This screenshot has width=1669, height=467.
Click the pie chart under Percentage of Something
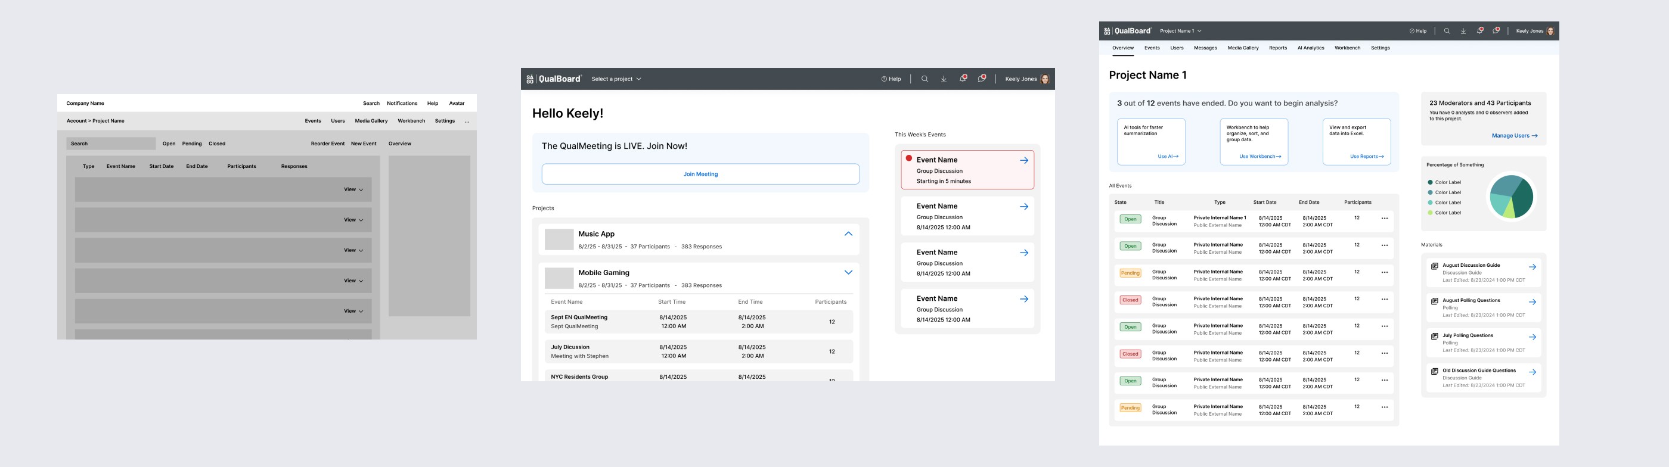pos(1511,196)
